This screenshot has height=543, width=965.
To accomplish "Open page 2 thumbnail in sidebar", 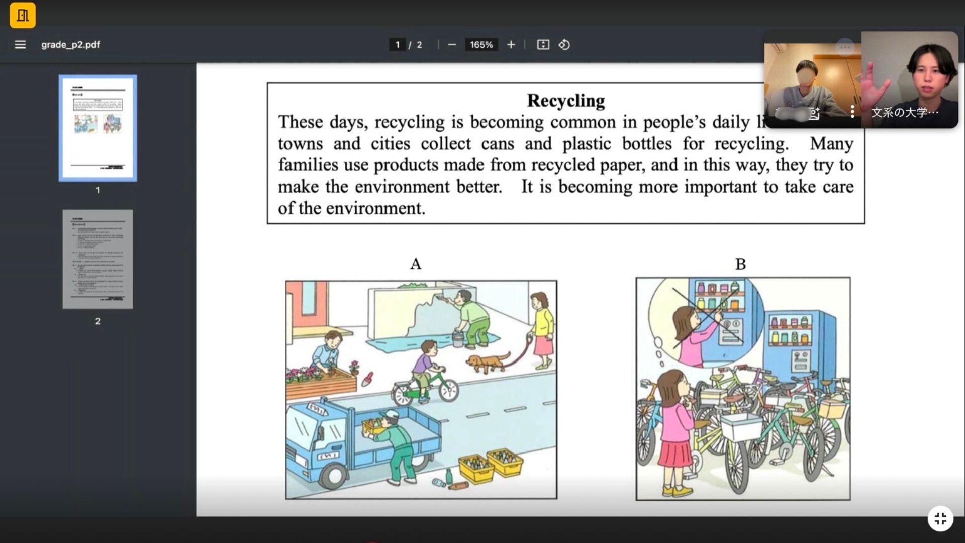I will [x=98, y=259].
